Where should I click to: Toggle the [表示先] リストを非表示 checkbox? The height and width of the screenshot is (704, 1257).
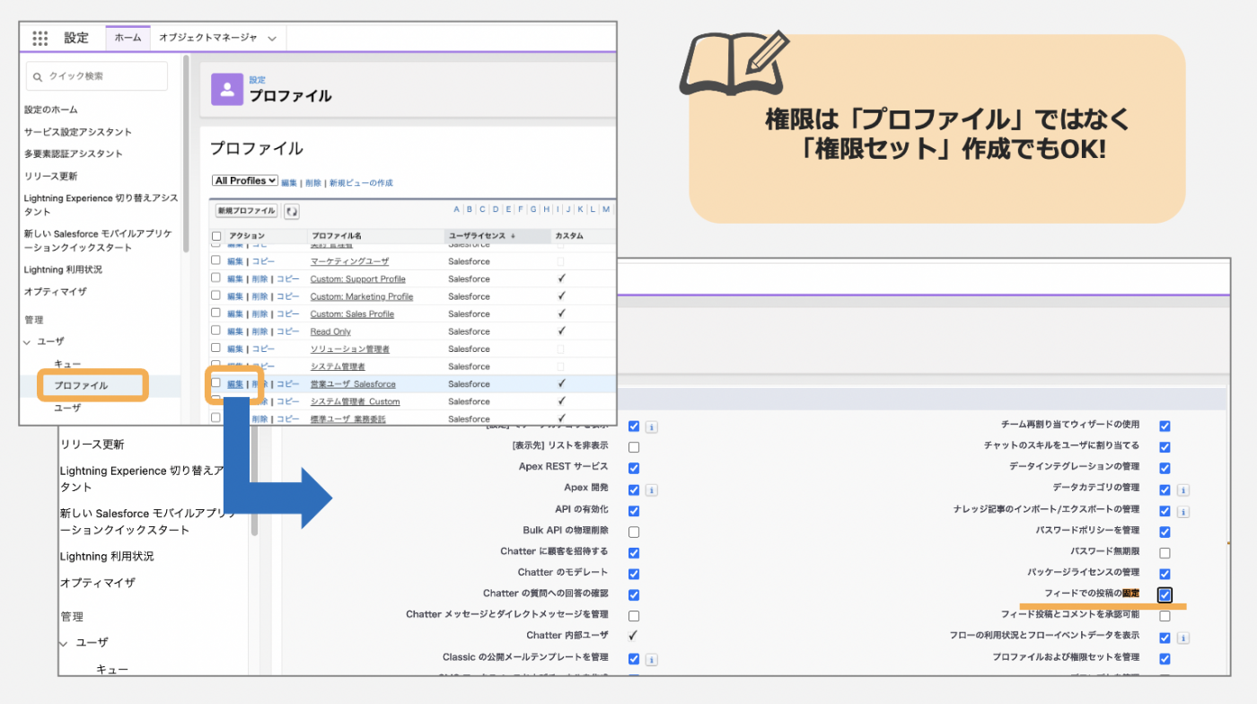click(x=634, y=447)
